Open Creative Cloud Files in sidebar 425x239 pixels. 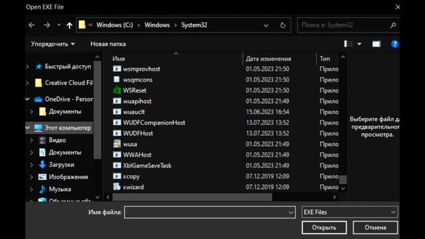tap(68, 82)
